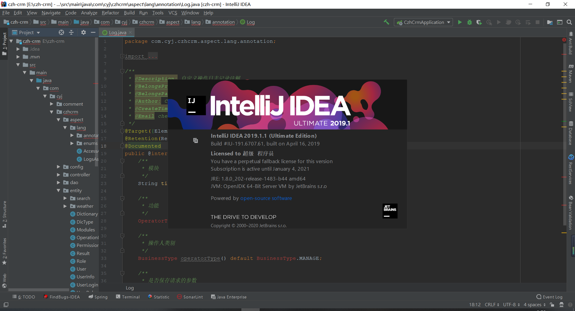Open the Project Structure icon
575x311 pixels.
point(550,22)
